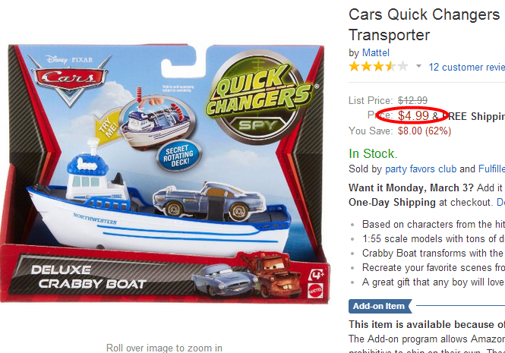Image resolution: width=505 pixels, height=353 pixels.
Task: Open the party favors club seller link
Action: tap(421, 169)
